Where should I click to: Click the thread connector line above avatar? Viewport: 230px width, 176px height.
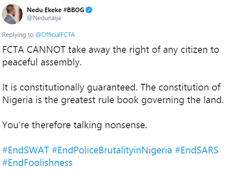(13, 1)
